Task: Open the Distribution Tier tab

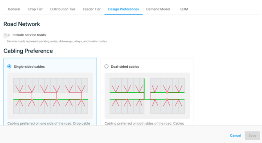Action: coord(63,9)
